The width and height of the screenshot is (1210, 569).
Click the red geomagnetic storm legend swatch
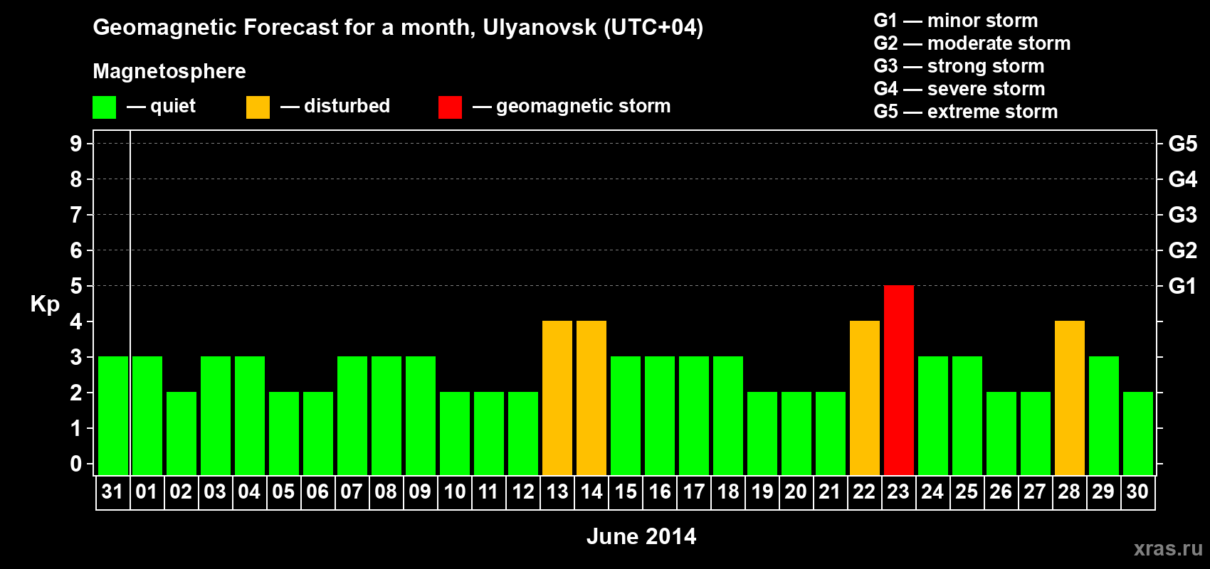point(450,107)
